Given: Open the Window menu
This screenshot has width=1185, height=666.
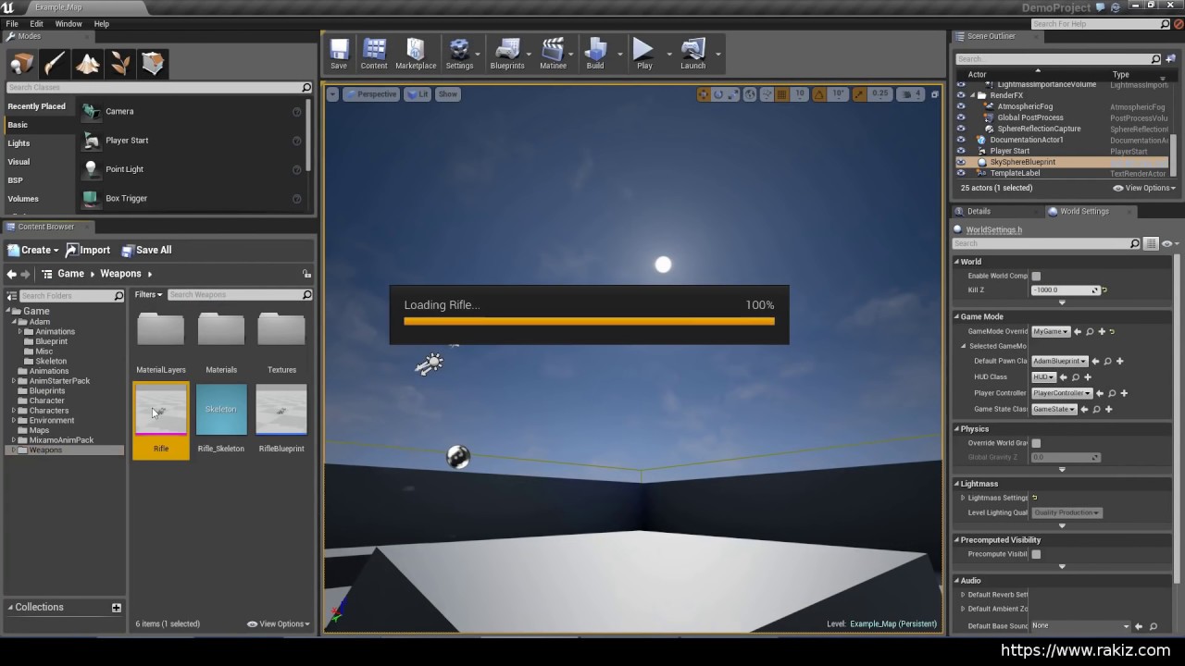Looking at the screenshot, I should (69, 24).
